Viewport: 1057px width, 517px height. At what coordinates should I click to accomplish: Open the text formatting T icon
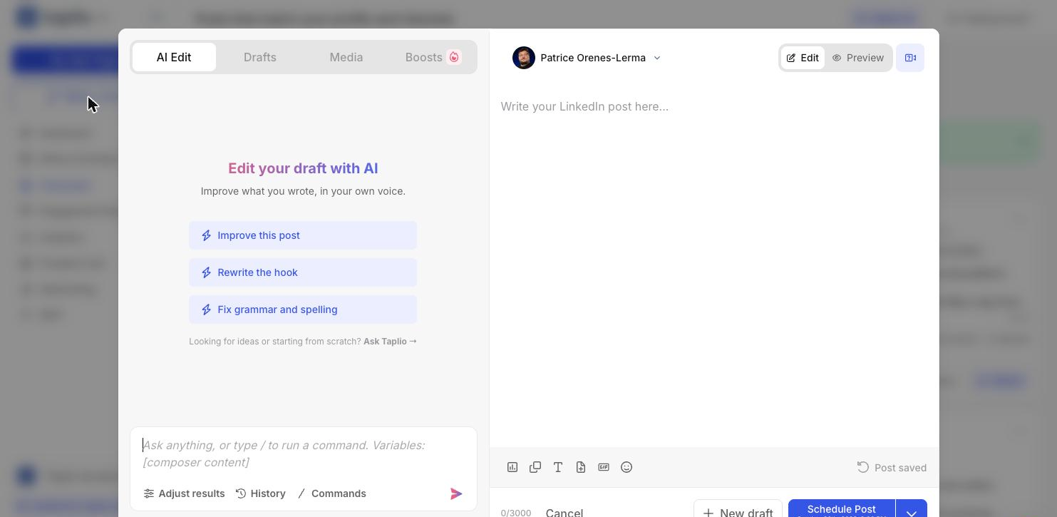tap(558, 467)
